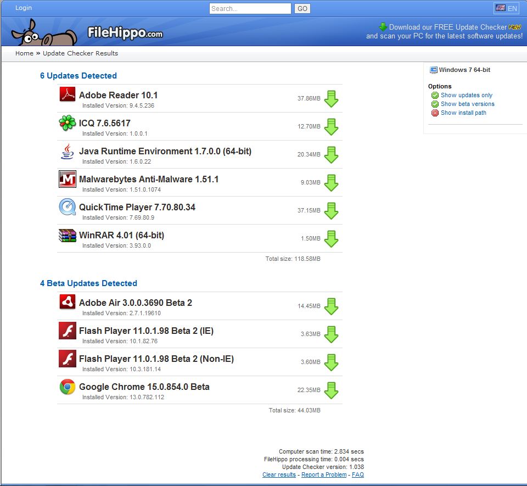Click Show install path option text
Screen dimensions: 527x486
[463, 113]
